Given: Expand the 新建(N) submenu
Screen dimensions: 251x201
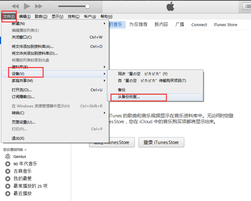Looking at the screenshot, I should pos(55,24).
